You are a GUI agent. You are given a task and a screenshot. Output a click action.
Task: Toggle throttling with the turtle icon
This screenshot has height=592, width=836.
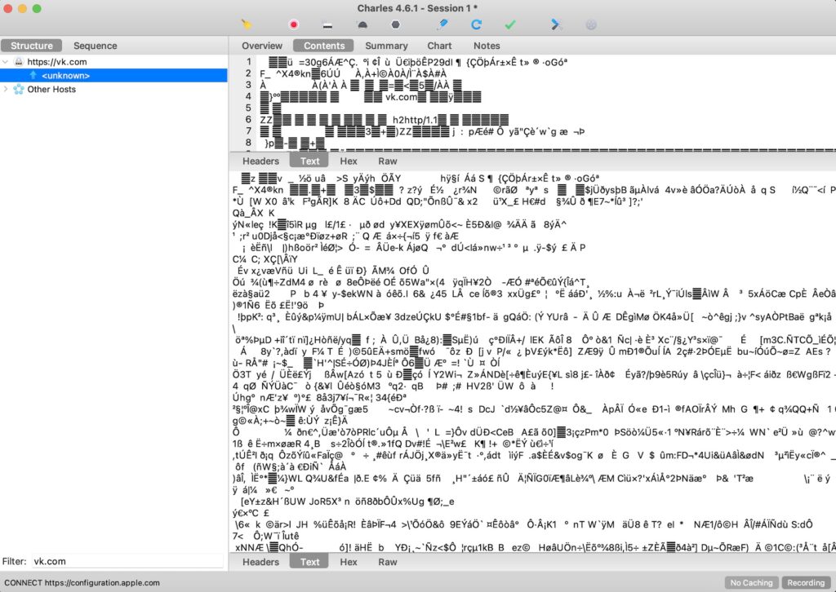pos(362,24)
